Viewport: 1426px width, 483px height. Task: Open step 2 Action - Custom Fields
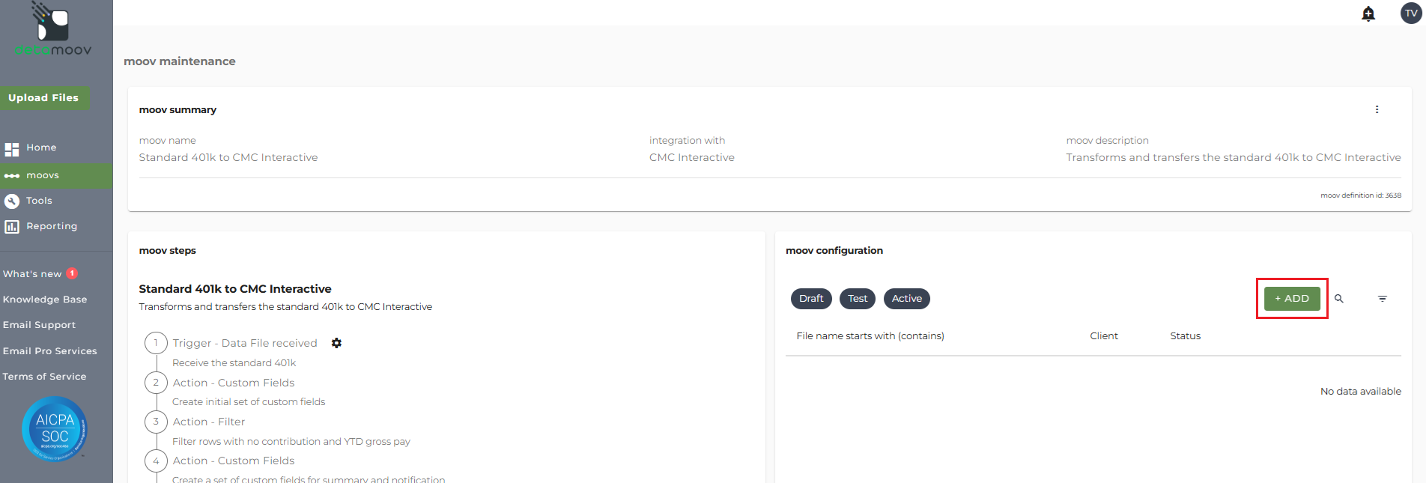pyautogui.click(x=234, y=383)
